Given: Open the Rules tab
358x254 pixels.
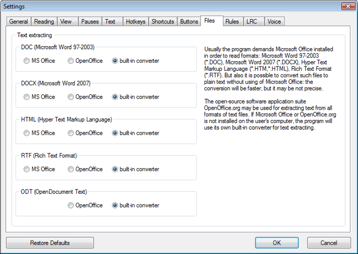Looking at the screenshot, I should coord(232,21).
